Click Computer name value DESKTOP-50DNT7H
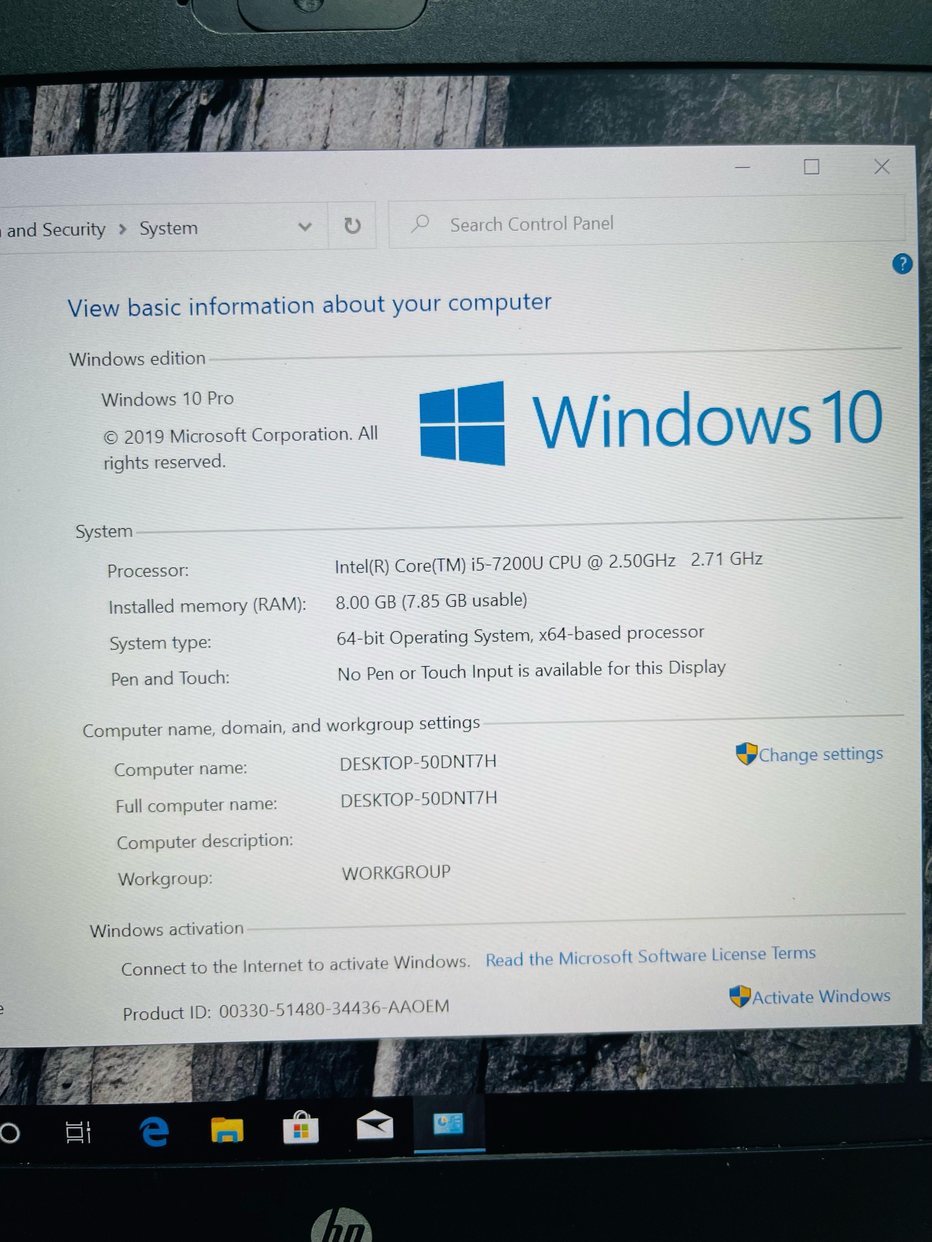 tap(419, 762)
